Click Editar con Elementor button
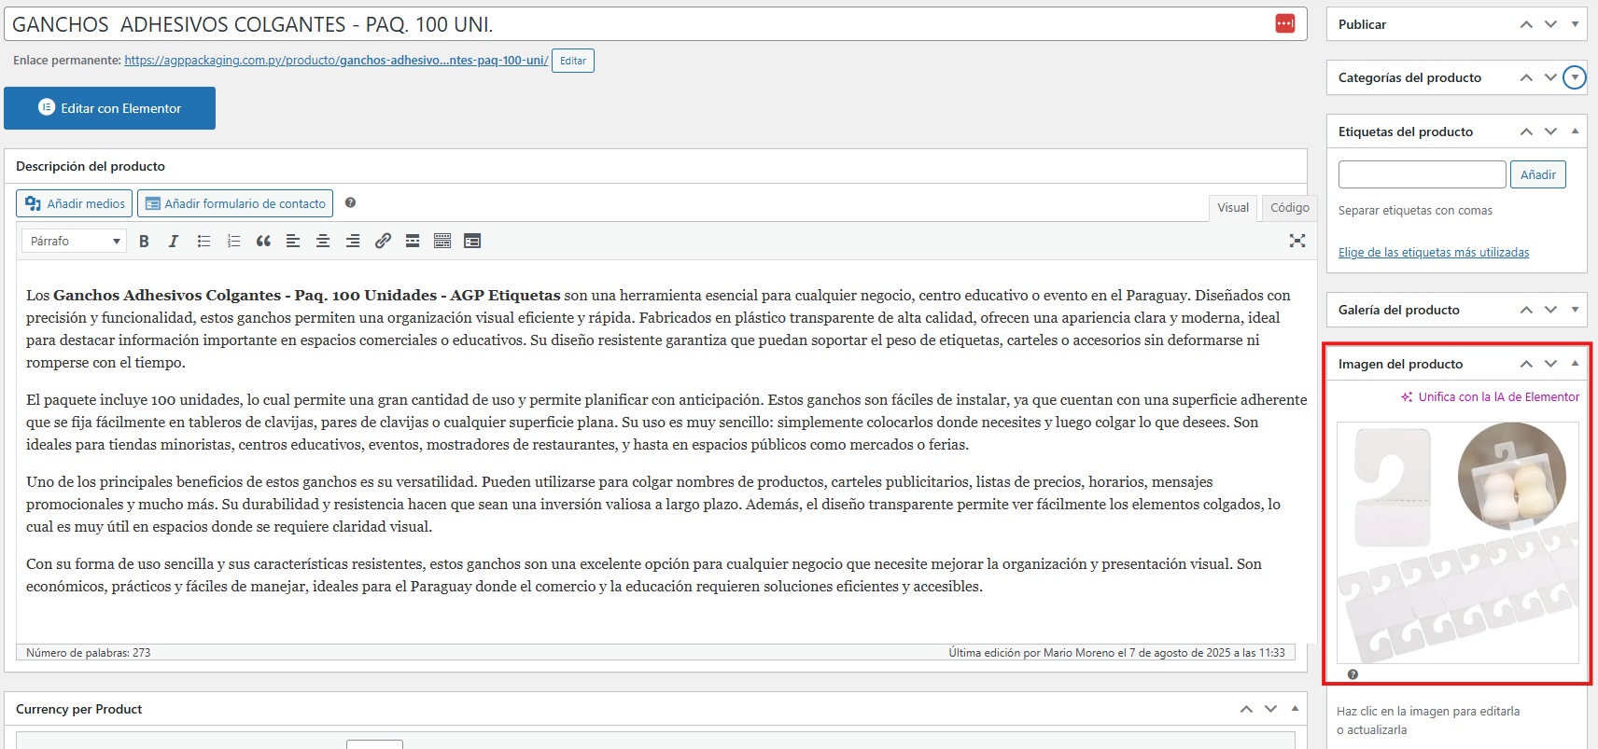This screenshot has height=749, width=1598. point(109,108)
